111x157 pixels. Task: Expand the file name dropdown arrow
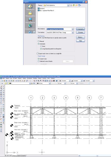click(73, 29)
